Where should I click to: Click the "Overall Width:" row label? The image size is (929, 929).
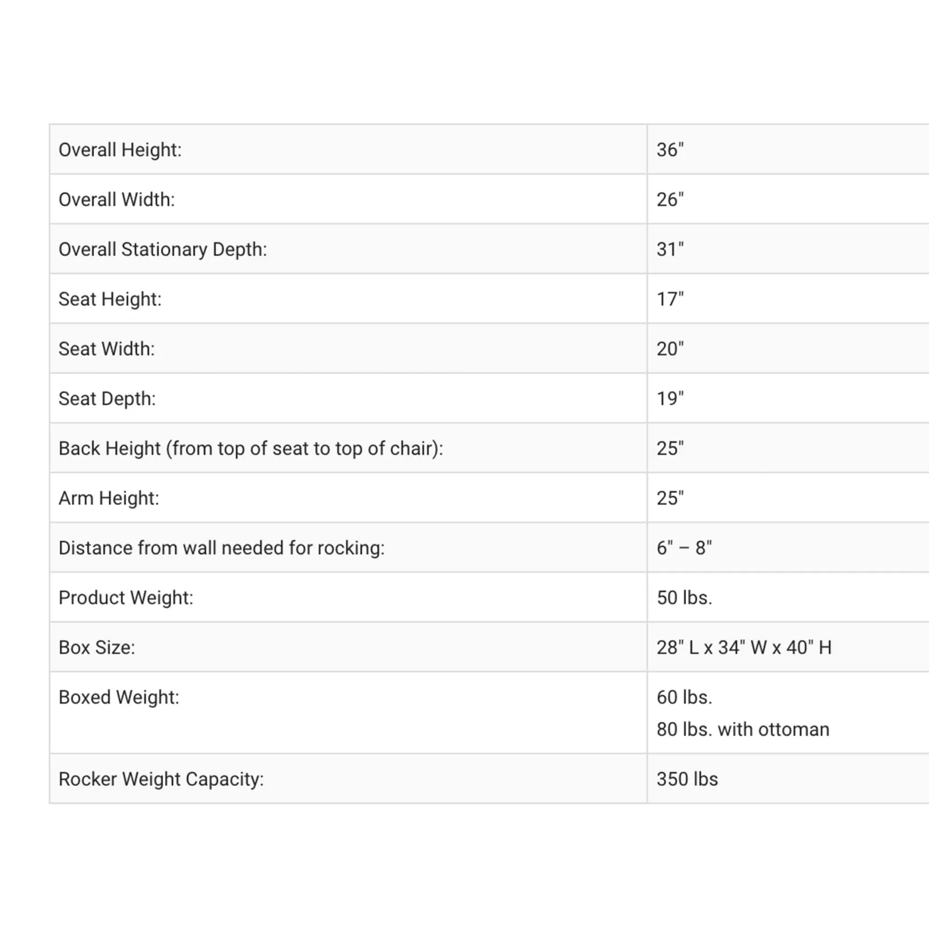117,200
